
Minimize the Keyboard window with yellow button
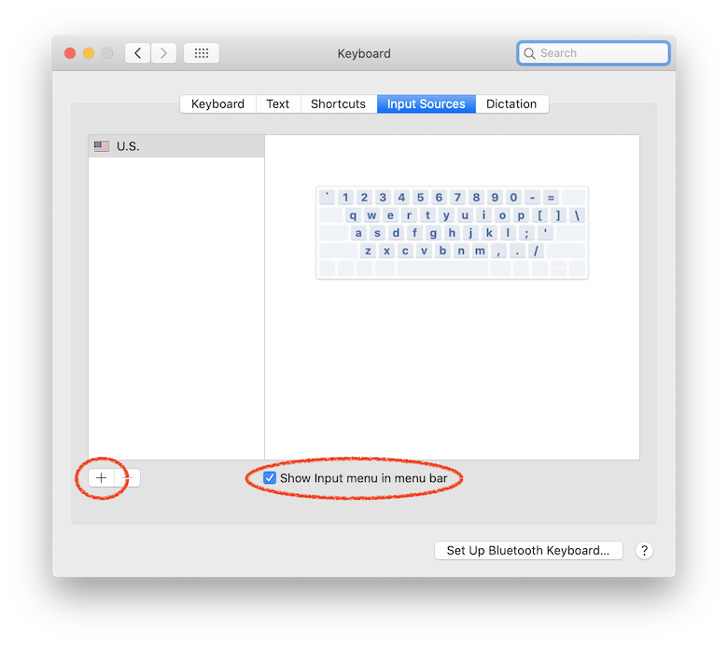[89, 53]
